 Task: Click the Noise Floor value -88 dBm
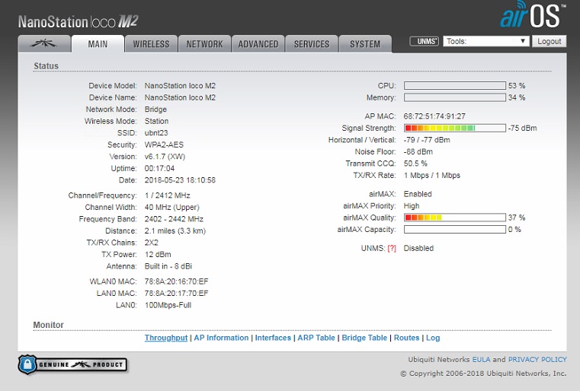(418, 151)
